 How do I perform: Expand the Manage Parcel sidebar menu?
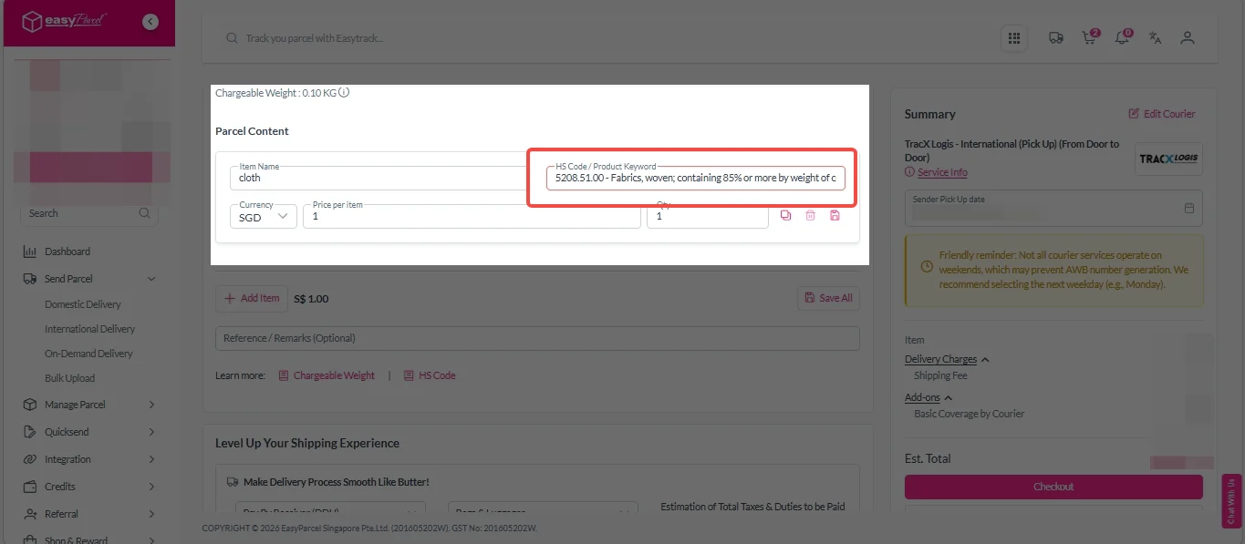88,405
